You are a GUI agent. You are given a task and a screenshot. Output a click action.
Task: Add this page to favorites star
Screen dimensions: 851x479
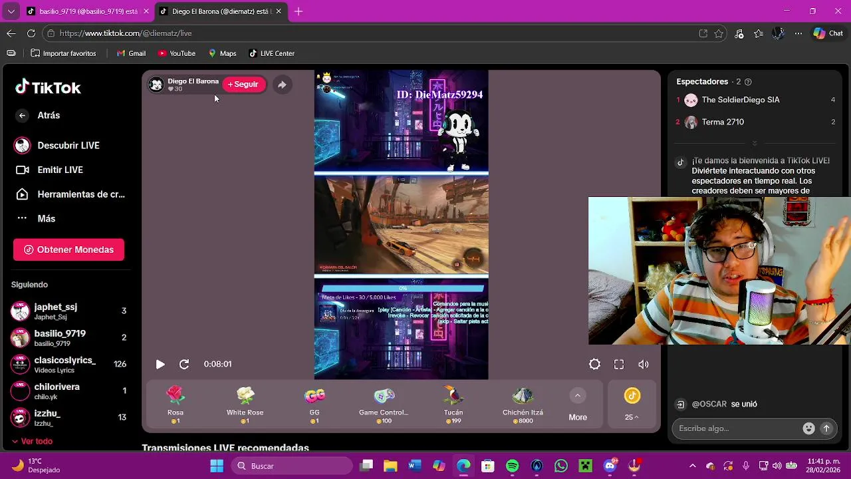pyautogui.click(x=719, y=33)
